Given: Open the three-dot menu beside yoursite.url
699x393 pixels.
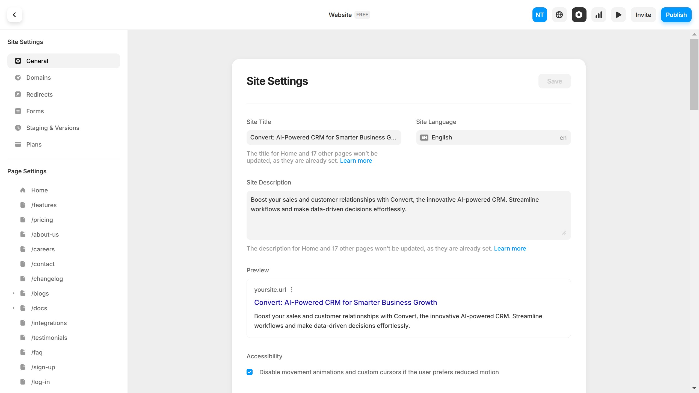Looking at the screenshot, I should pos(292,290).
